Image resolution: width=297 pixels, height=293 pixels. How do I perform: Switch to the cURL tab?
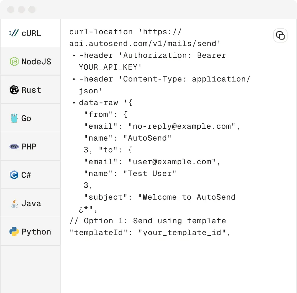point(31,33)
